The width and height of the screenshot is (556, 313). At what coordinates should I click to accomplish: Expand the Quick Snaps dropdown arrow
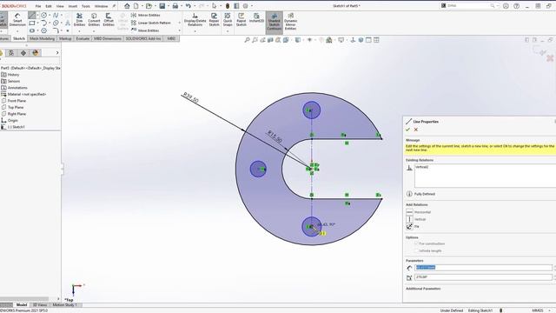pos(228,31)
